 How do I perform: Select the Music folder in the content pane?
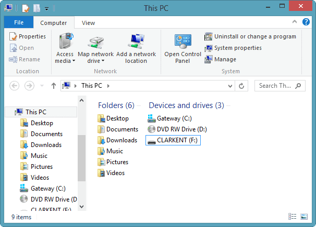pos(110,151)
